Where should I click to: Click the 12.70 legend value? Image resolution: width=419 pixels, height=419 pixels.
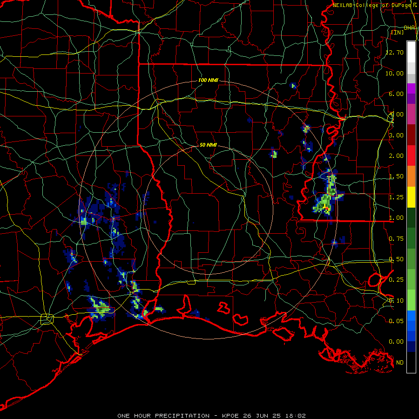[394, 52]
